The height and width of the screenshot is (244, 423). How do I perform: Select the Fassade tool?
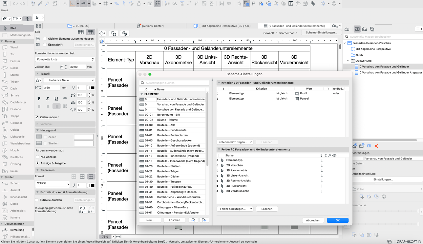click(17, 109)
